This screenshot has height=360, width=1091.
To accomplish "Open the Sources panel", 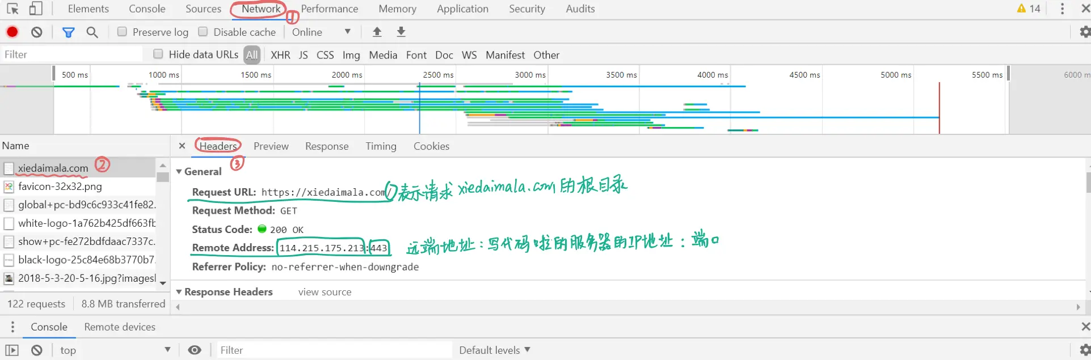I will [203, 9].
